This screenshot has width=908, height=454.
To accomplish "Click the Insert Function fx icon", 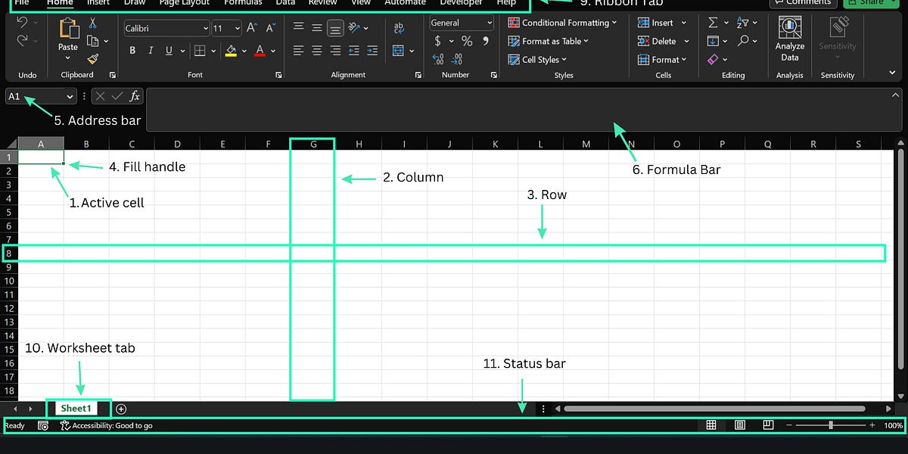I will point(134,96).
